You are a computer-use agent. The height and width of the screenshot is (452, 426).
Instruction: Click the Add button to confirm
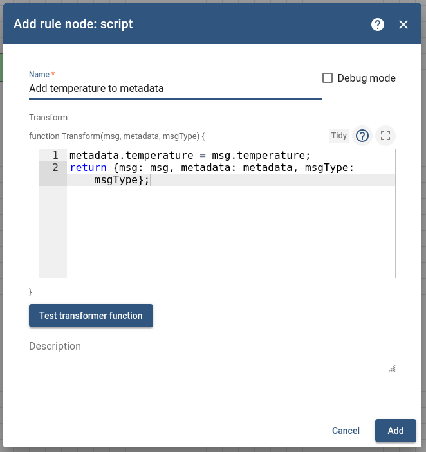pyautogui.click(x=396, y=431)
